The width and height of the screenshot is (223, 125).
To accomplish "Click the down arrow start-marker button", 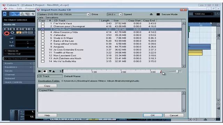I will 50,71.
